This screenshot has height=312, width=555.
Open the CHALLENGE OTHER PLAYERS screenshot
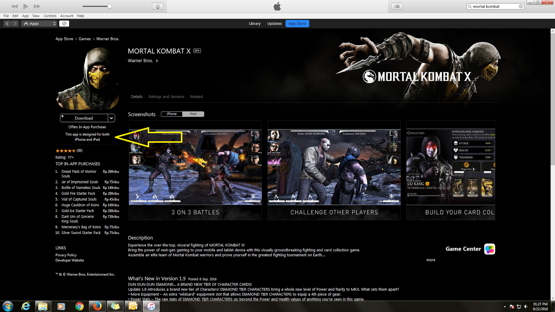[x=334, y=170]
